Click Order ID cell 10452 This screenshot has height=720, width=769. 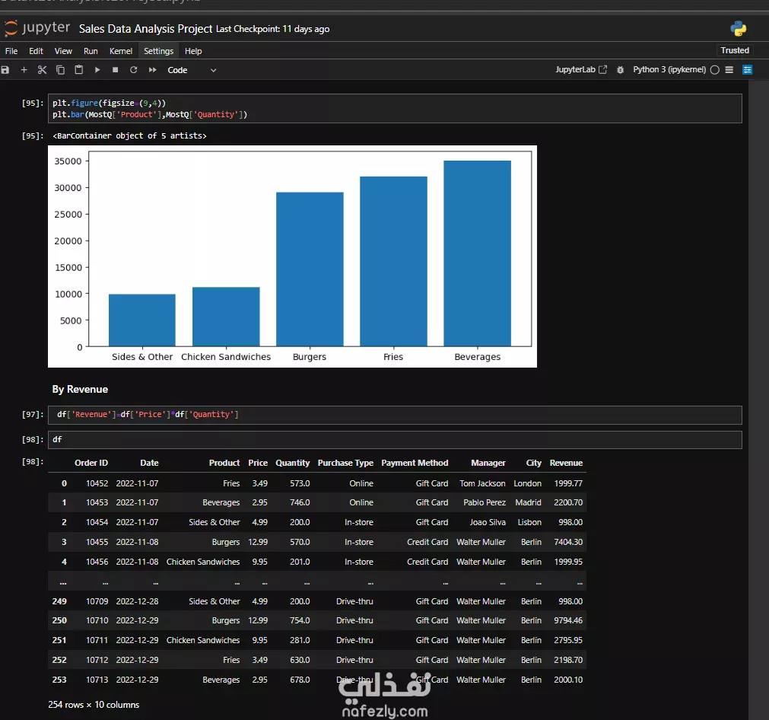click(97, 483)
